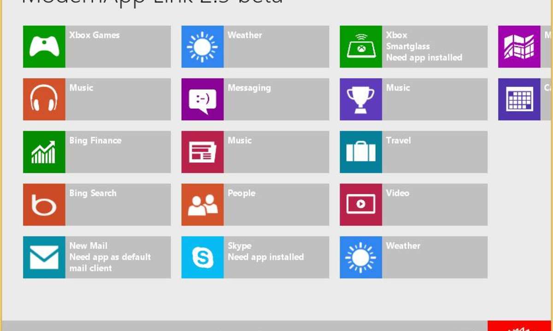Select the "People" label text

[x=241, y=193]
